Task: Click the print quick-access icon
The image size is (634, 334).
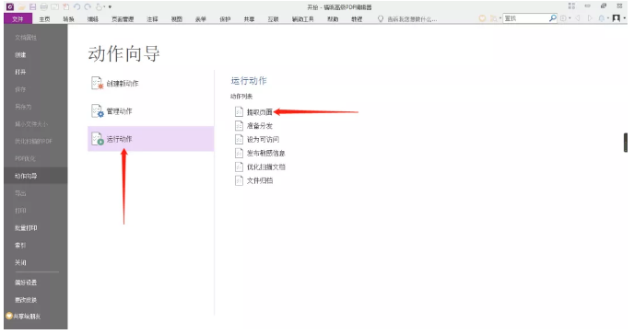Action: pos(43,6)
